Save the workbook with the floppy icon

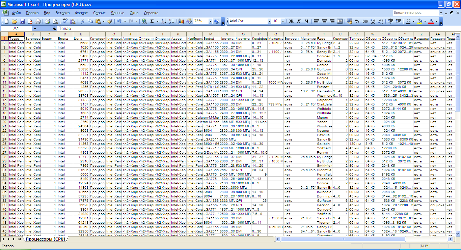tap(22, 21)
